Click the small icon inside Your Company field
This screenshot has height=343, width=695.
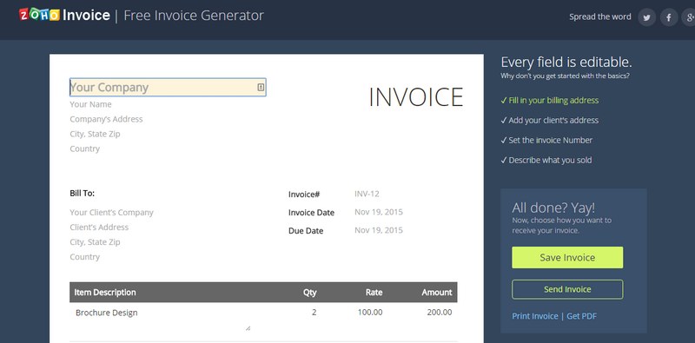click(261, 88)
